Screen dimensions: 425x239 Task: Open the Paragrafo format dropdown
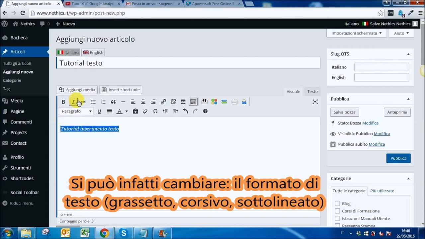tap(76, 111)
